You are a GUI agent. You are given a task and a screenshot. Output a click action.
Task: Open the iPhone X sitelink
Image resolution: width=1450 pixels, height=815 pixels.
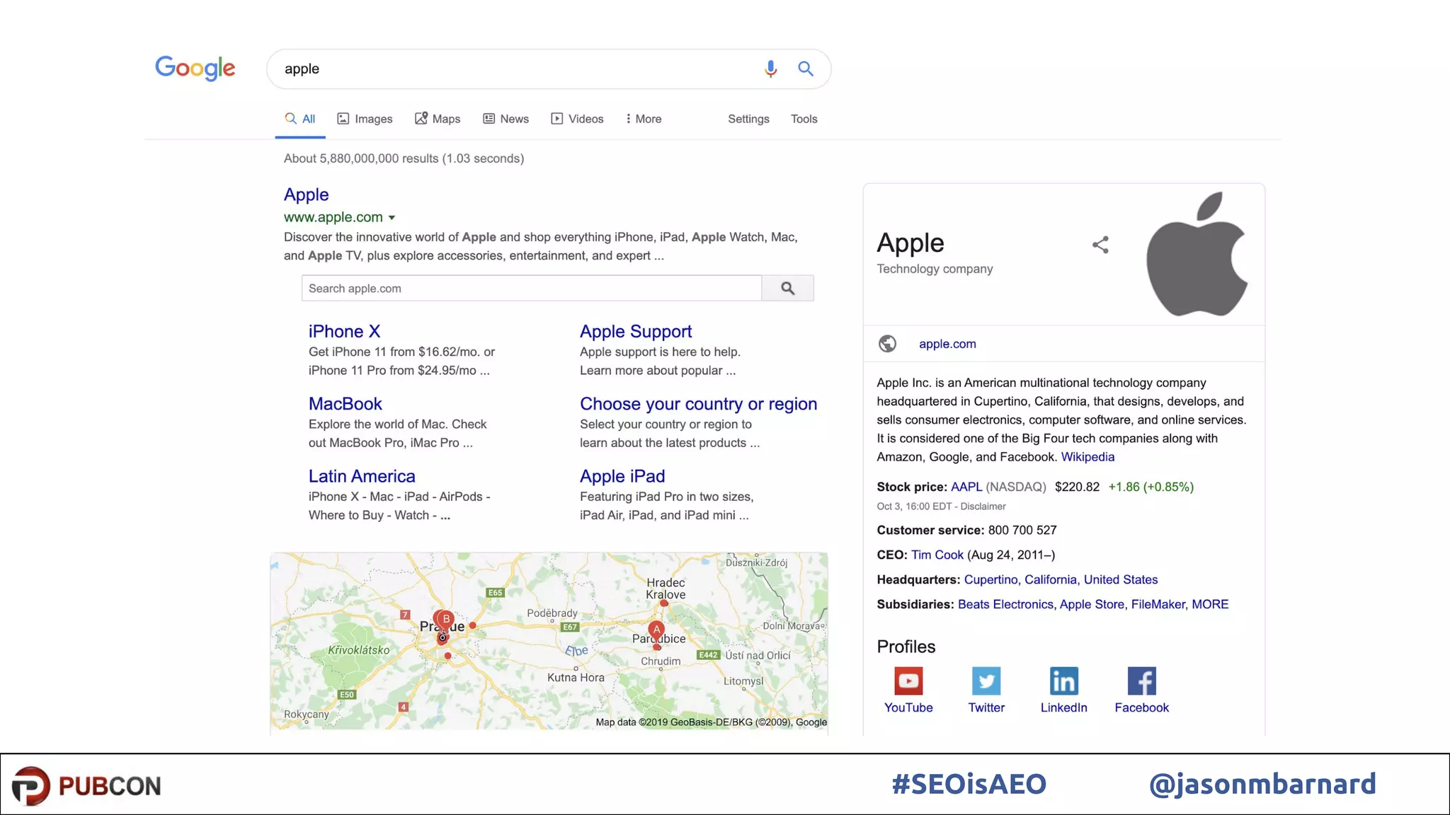pos(344,331)
